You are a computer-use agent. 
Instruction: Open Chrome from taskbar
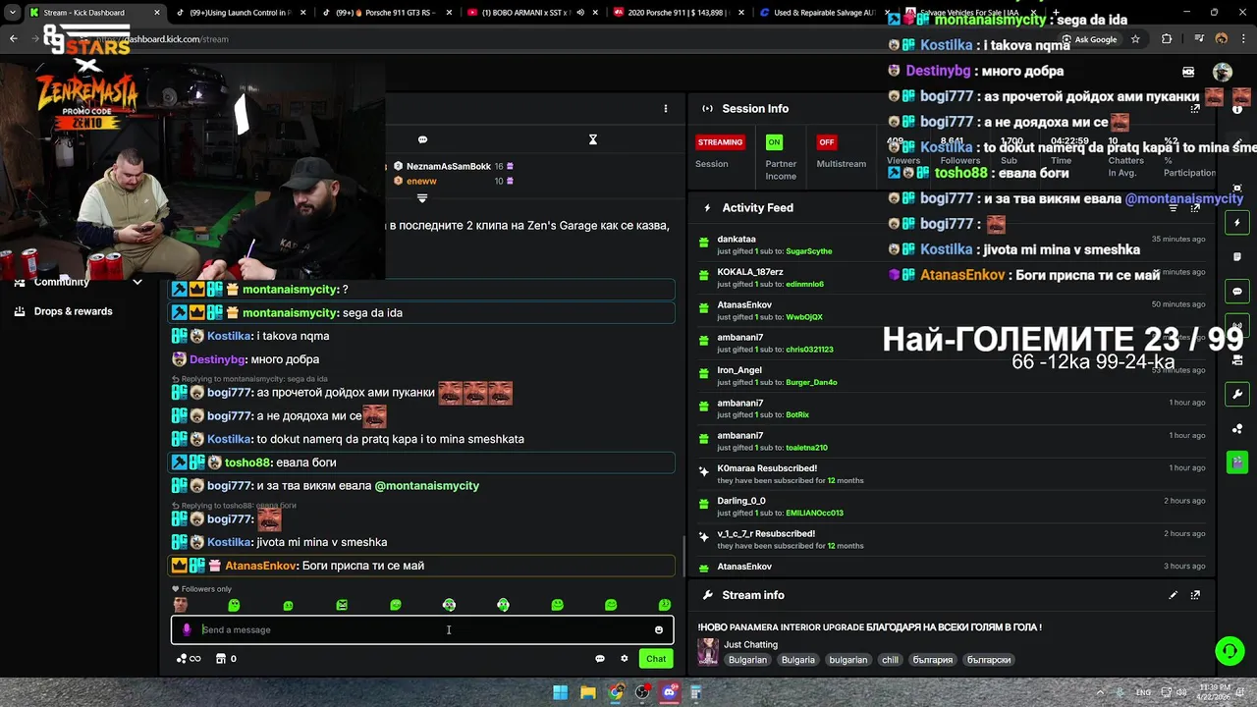615,692
